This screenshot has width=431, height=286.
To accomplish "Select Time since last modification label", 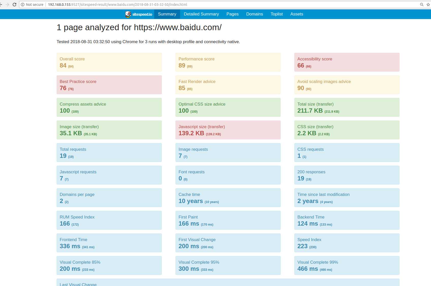I will coord(323,194).
